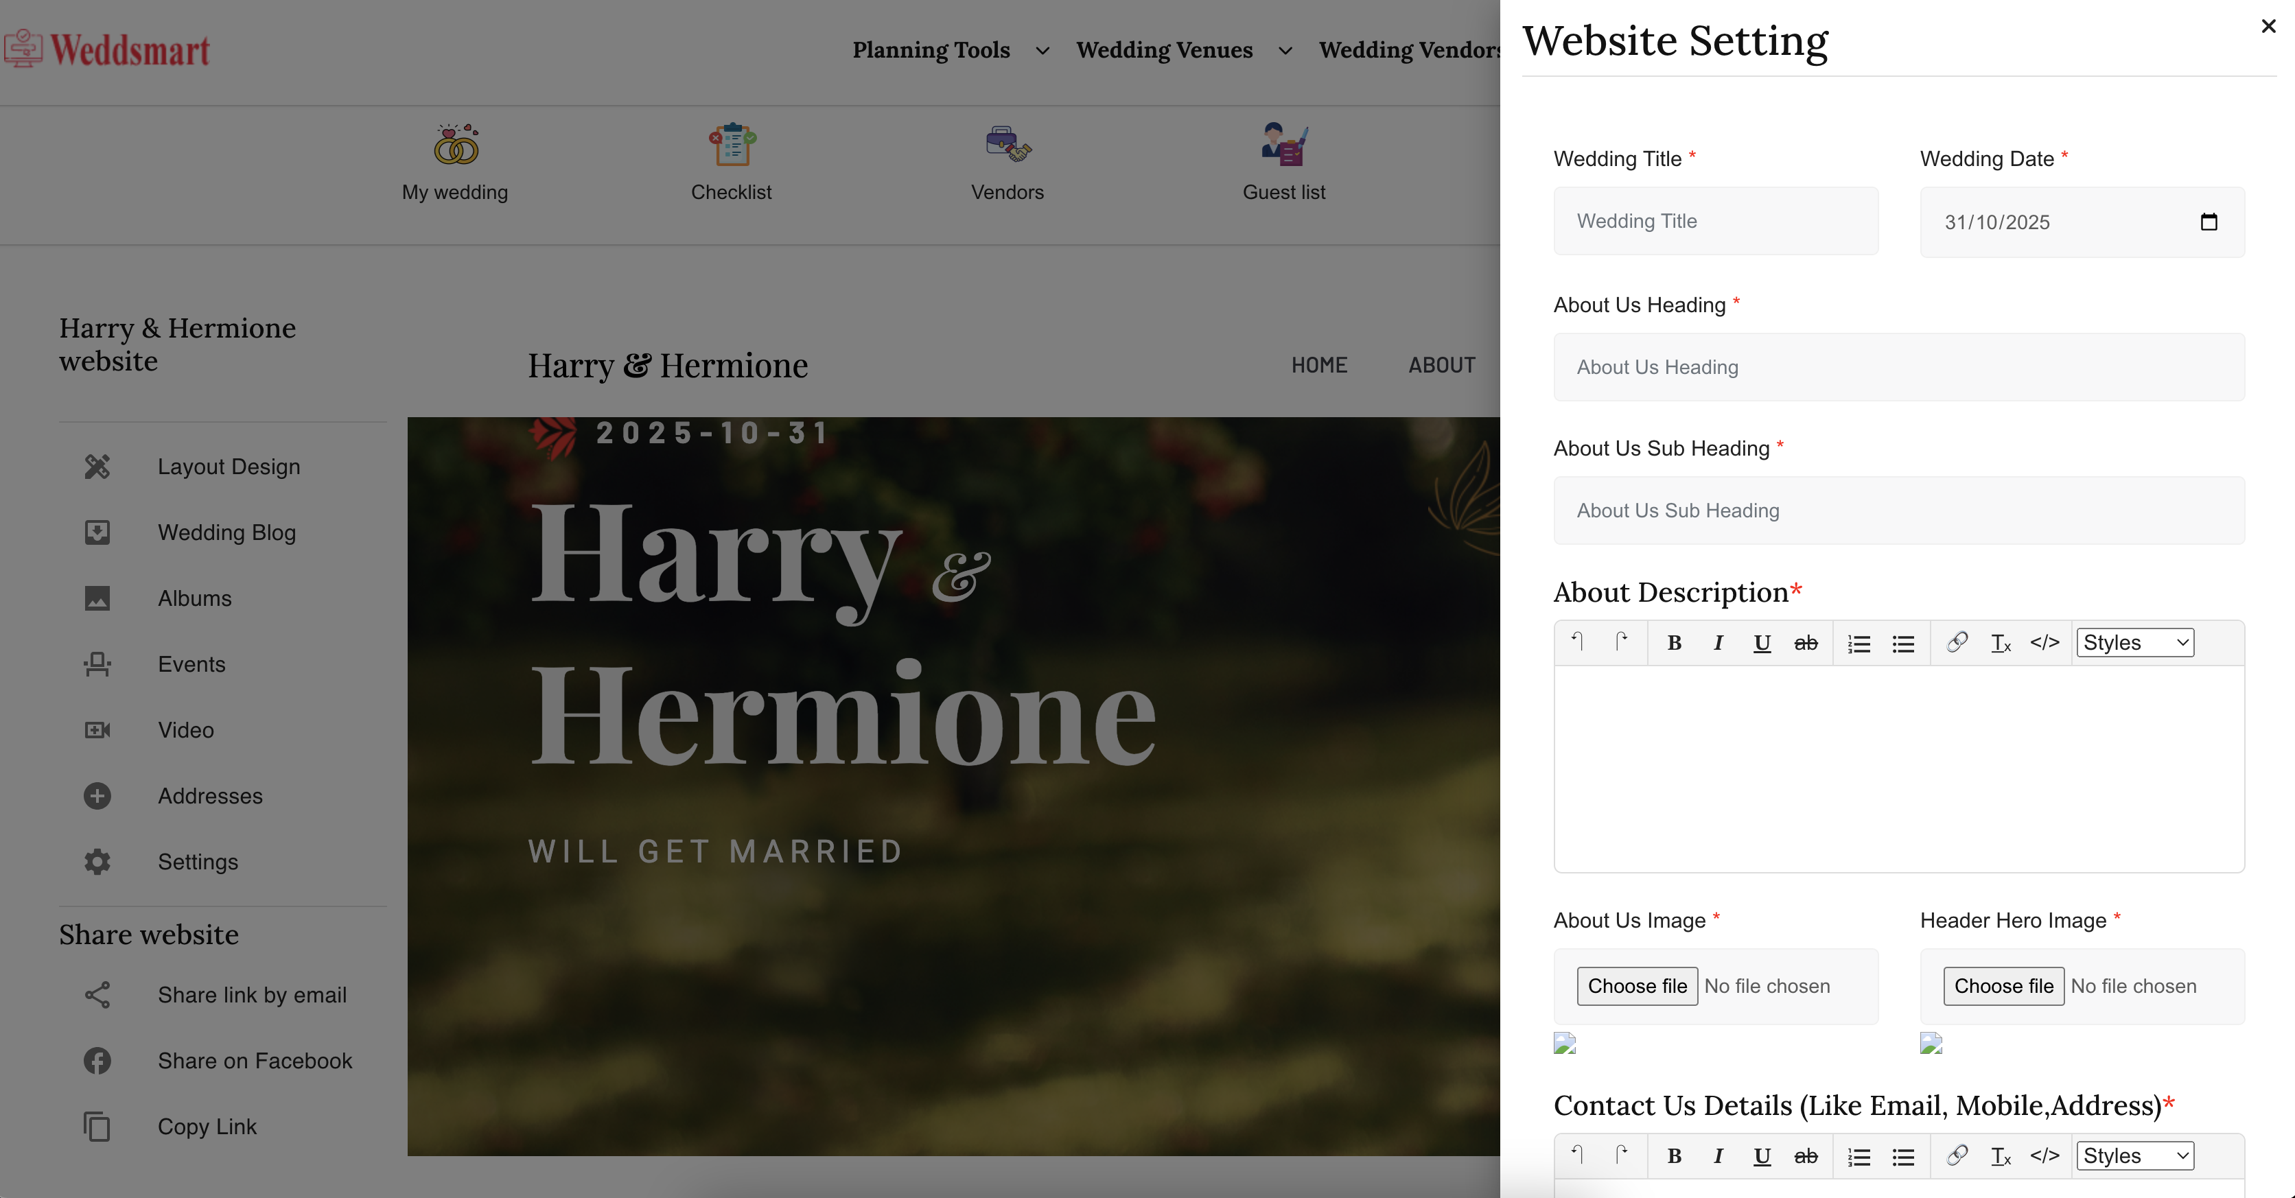Open Styles dropdown in Contact Us Details
2295x1198 pixels.
point(2134,1155)
